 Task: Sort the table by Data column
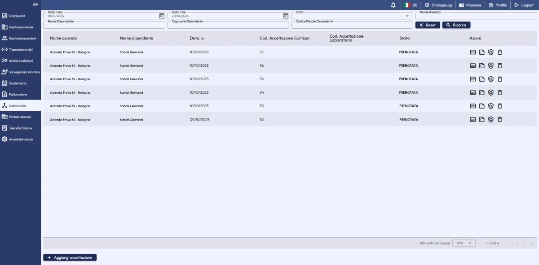197,38
